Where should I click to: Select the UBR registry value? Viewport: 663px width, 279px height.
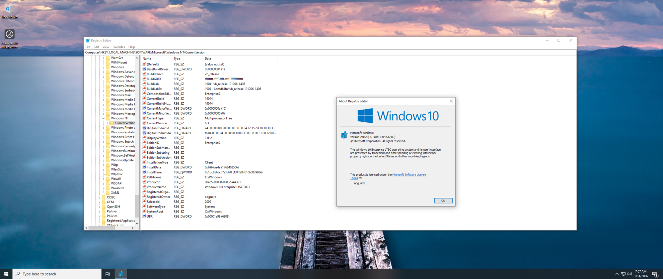click(150, 217)
